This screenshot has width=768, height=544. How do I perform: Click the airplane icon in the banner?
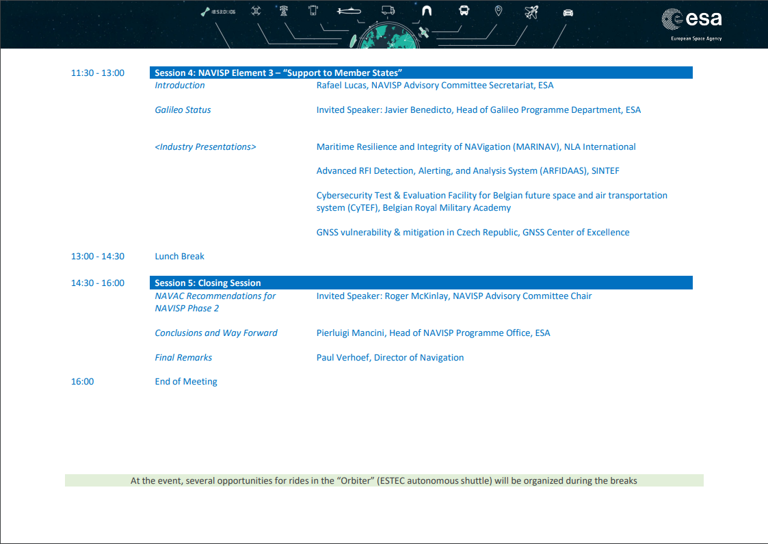pyautogui.click(x=531, y=12)
